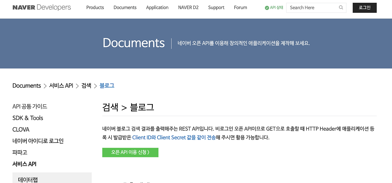Click the Documents banner heading
The height and width of the screenshot is (183, 392).
point(134,43)
